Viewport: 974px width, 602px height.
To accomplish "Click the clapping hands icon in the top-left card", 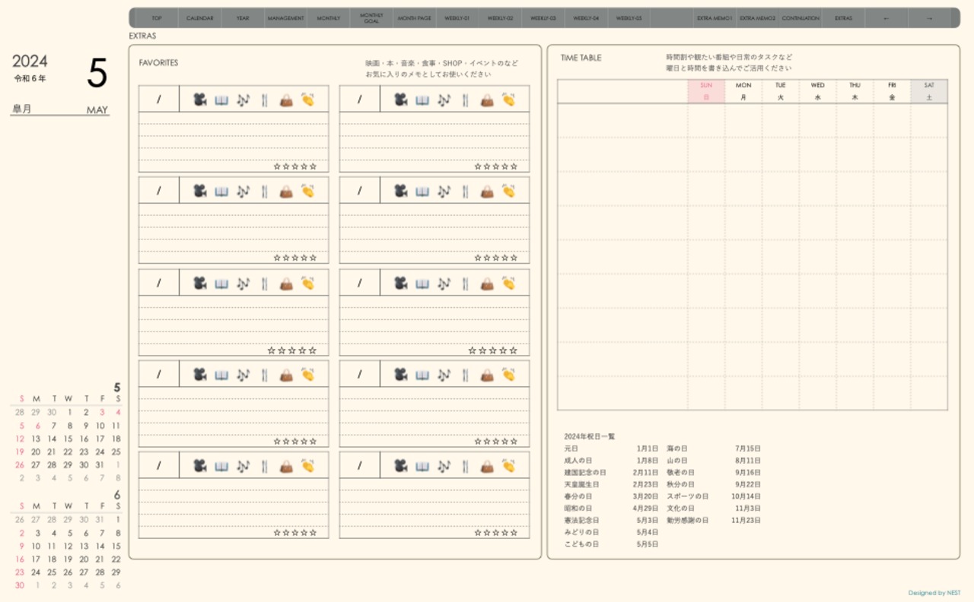I will [x=307, y=100].
